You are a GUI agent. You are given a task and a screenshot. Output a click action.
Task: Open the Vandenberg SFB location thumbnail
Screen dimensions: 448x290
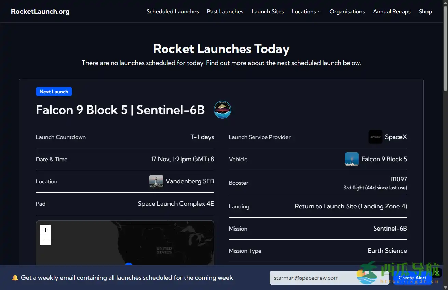click(156, 181)
